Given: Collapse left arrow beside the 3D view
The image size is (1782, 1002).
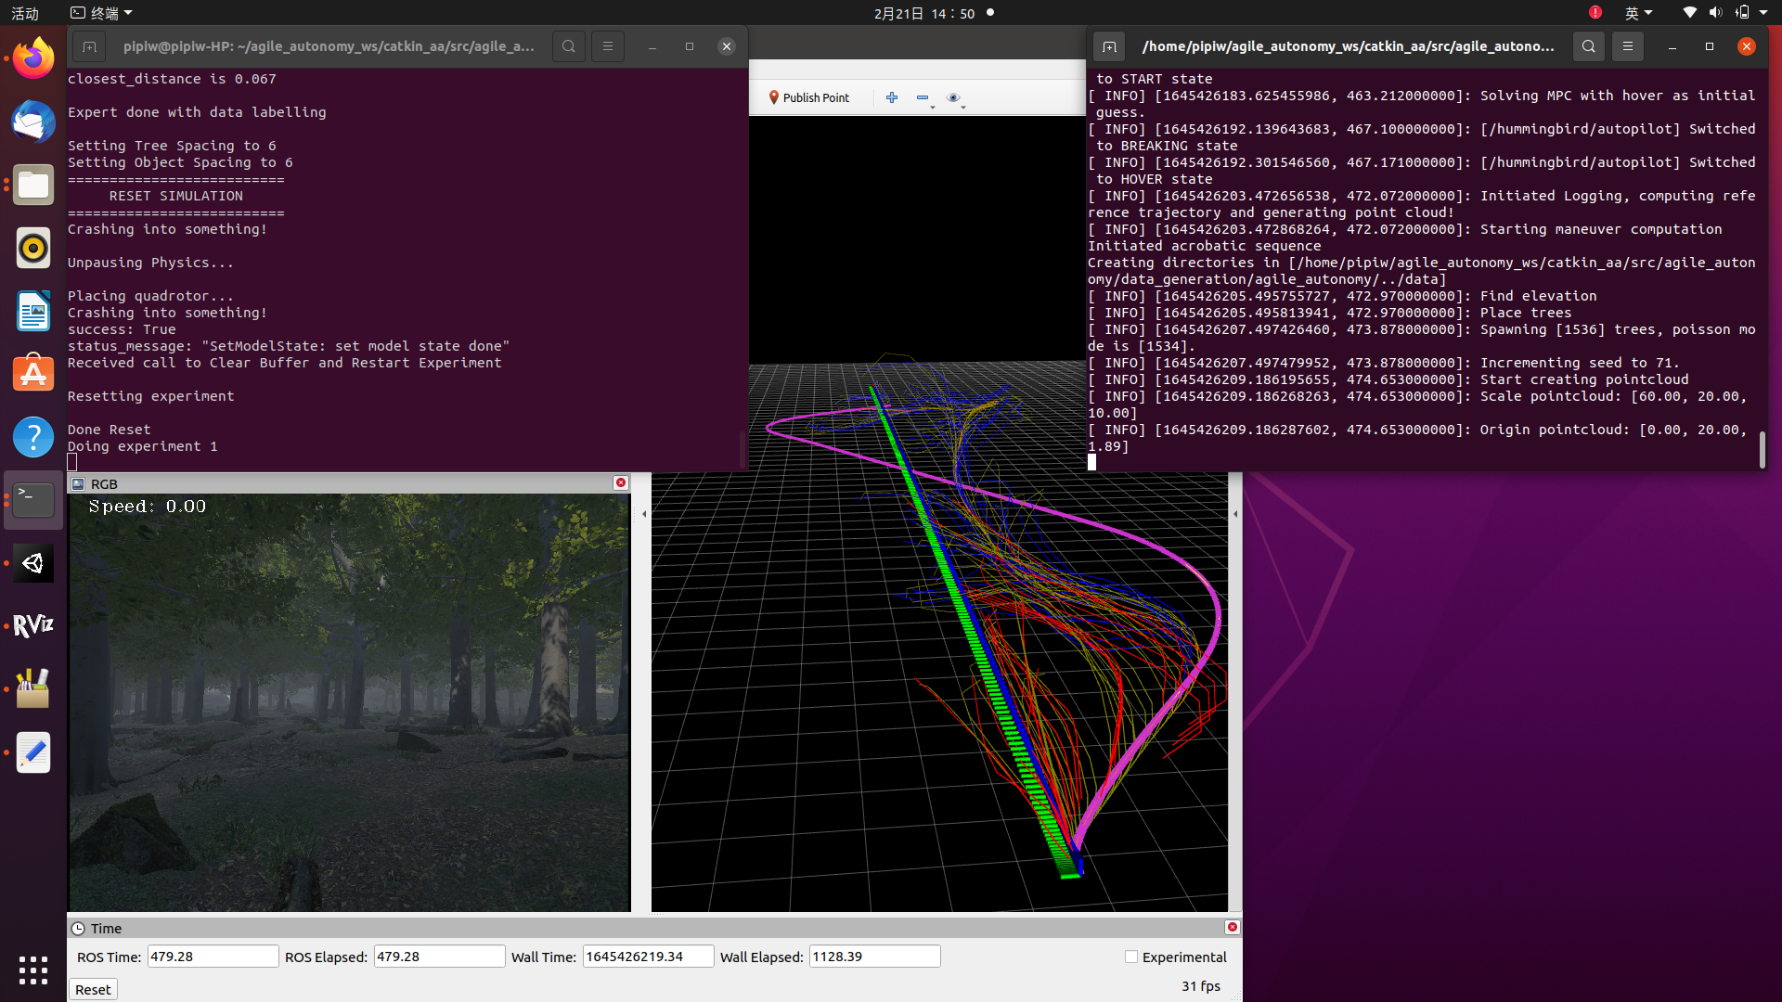Looking at the screenshot, I should pos(644,513).
